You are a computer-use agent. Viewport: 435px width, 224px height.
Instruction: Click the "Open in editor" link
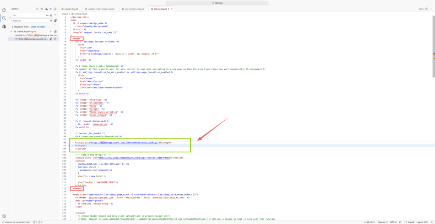coord(38,27)
